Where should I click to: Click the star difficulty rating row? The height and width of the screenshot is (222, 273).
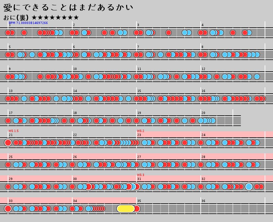(x=55, y=17)
